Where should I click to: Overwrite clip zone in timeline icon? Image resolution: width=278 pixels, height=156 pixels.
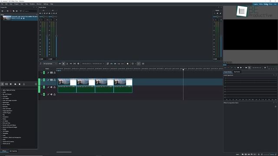pos(115,64)
